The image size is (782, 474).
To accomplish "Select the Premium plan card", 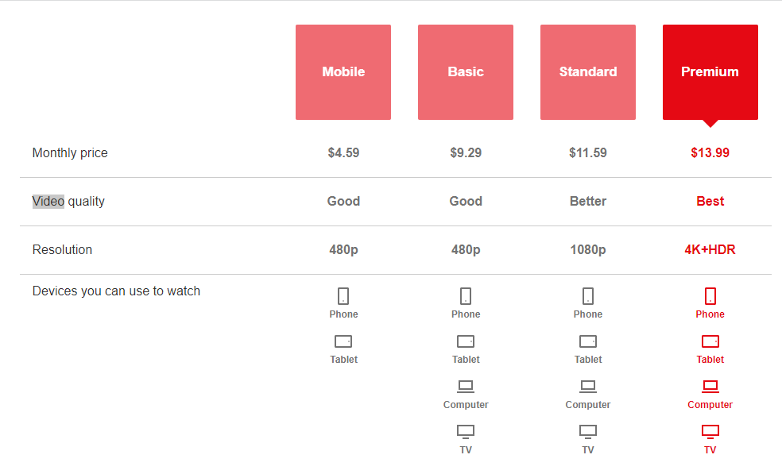I will click(710, 71).
